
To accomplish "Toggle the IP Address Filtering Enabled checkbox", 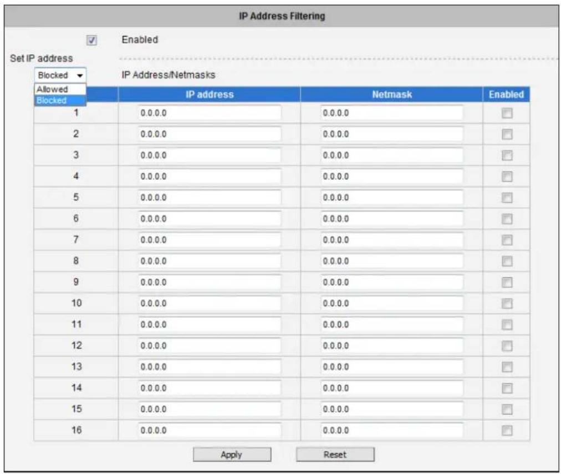I will (x=91, y=40).
